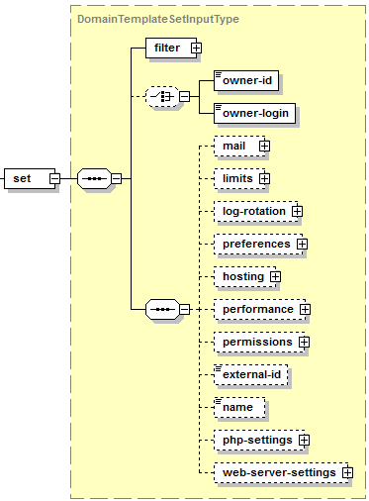This screenshot has width=369, height=501.
Task: Collapse the set element node
Action: tap(55, 179)
